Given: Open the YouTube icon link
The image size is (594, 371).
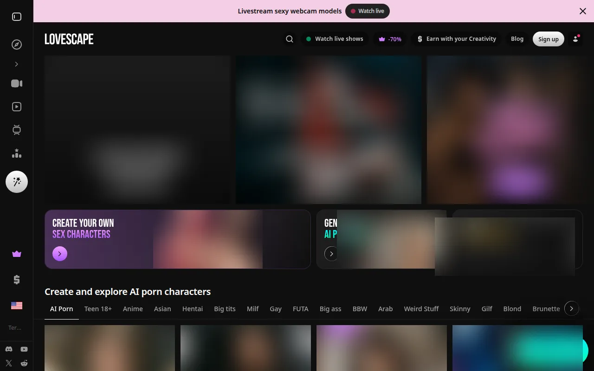Looking at the screenshot, I should (24, 349).
